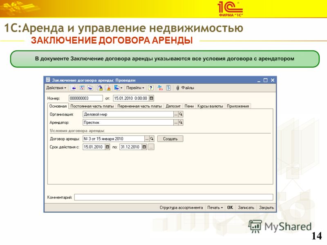Viewport: 327px width, 245px height.
Task: Open the Перейти dropdown menu
Action: (x=135, y=88)
